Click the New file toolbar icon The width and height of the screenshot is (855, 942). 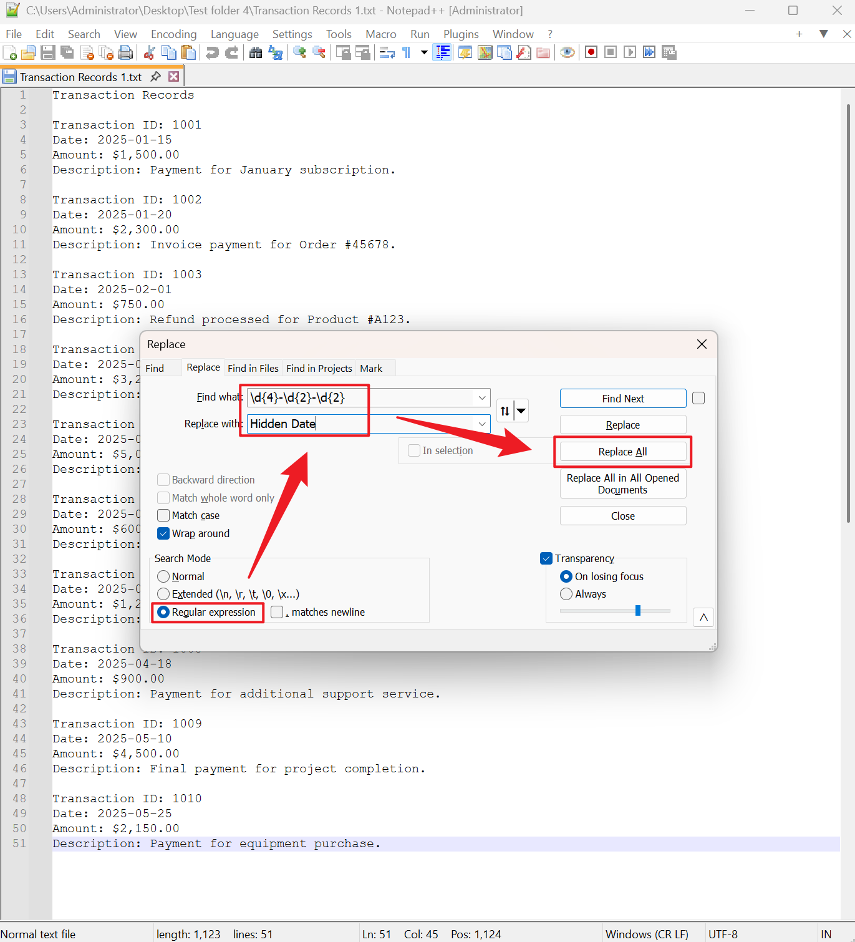(x=10, y=53)
